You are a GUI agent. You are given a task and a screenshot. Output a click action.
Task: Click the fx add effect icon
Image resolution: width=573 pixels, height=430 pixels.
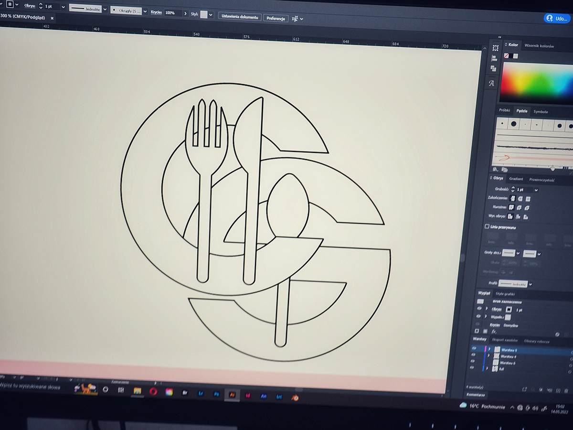click(494, 332)
